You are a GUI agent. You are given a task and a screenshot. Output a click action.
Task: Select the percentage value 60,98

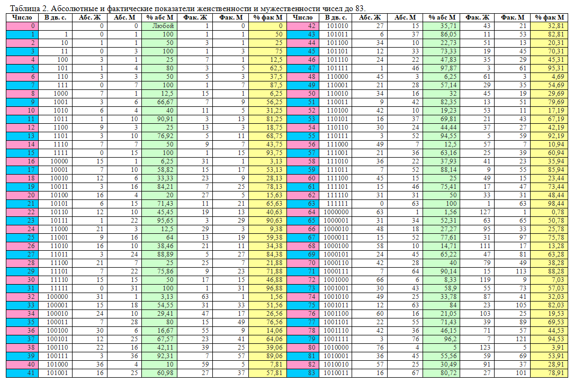tap(165, 373)
